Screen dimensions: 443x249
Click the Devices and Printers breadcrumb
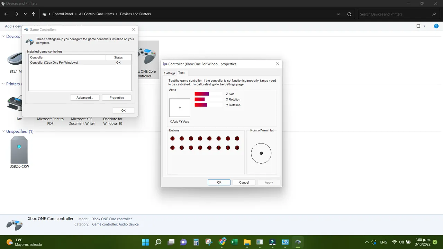pos(135,14)
